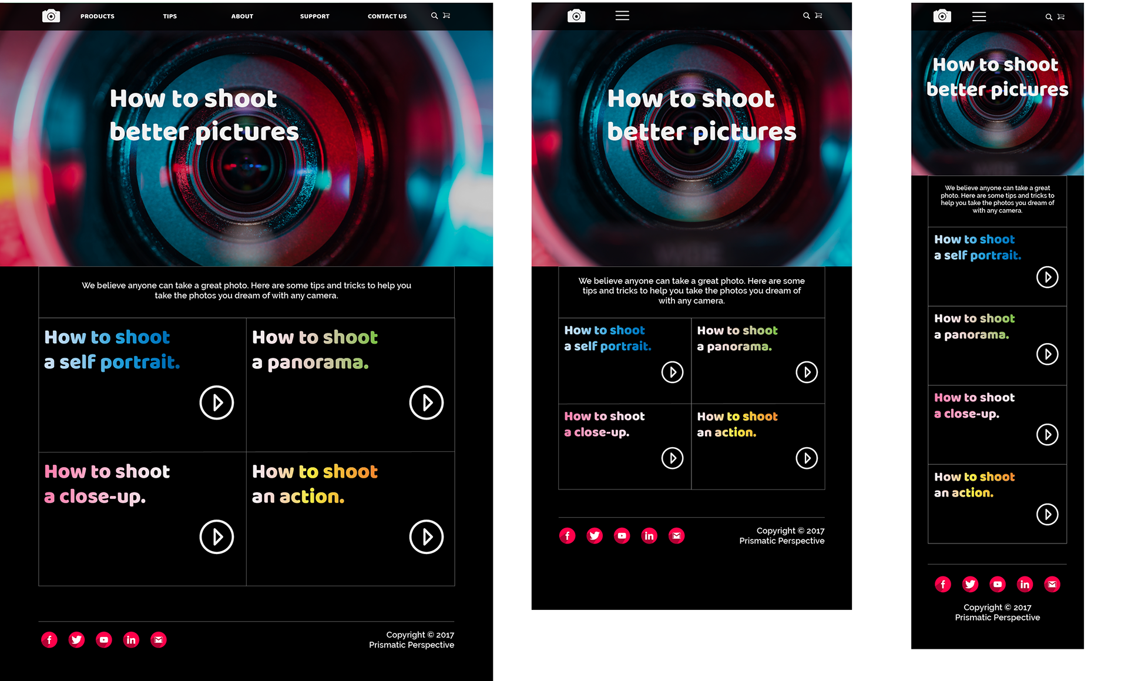Click email icon in desktop footer

point(159,639)
